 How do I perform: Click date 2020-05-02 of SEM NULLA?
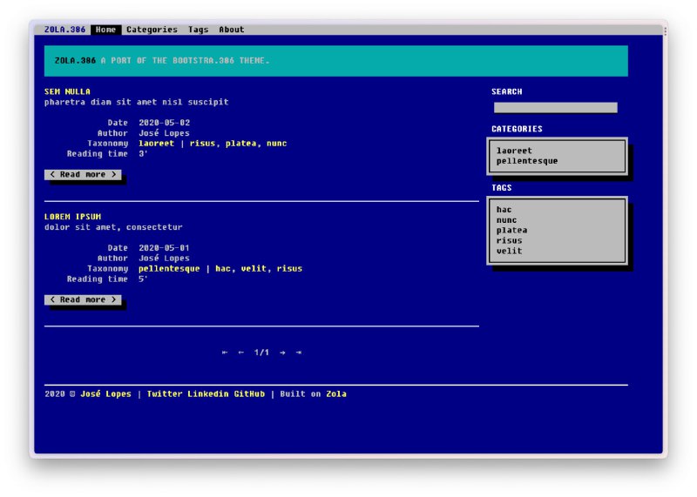pos(165,123)
